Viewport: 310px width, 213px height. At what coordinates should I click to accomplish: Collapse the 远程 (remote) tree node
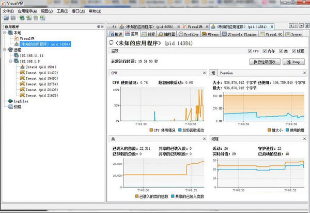click(x=5, y=50)
